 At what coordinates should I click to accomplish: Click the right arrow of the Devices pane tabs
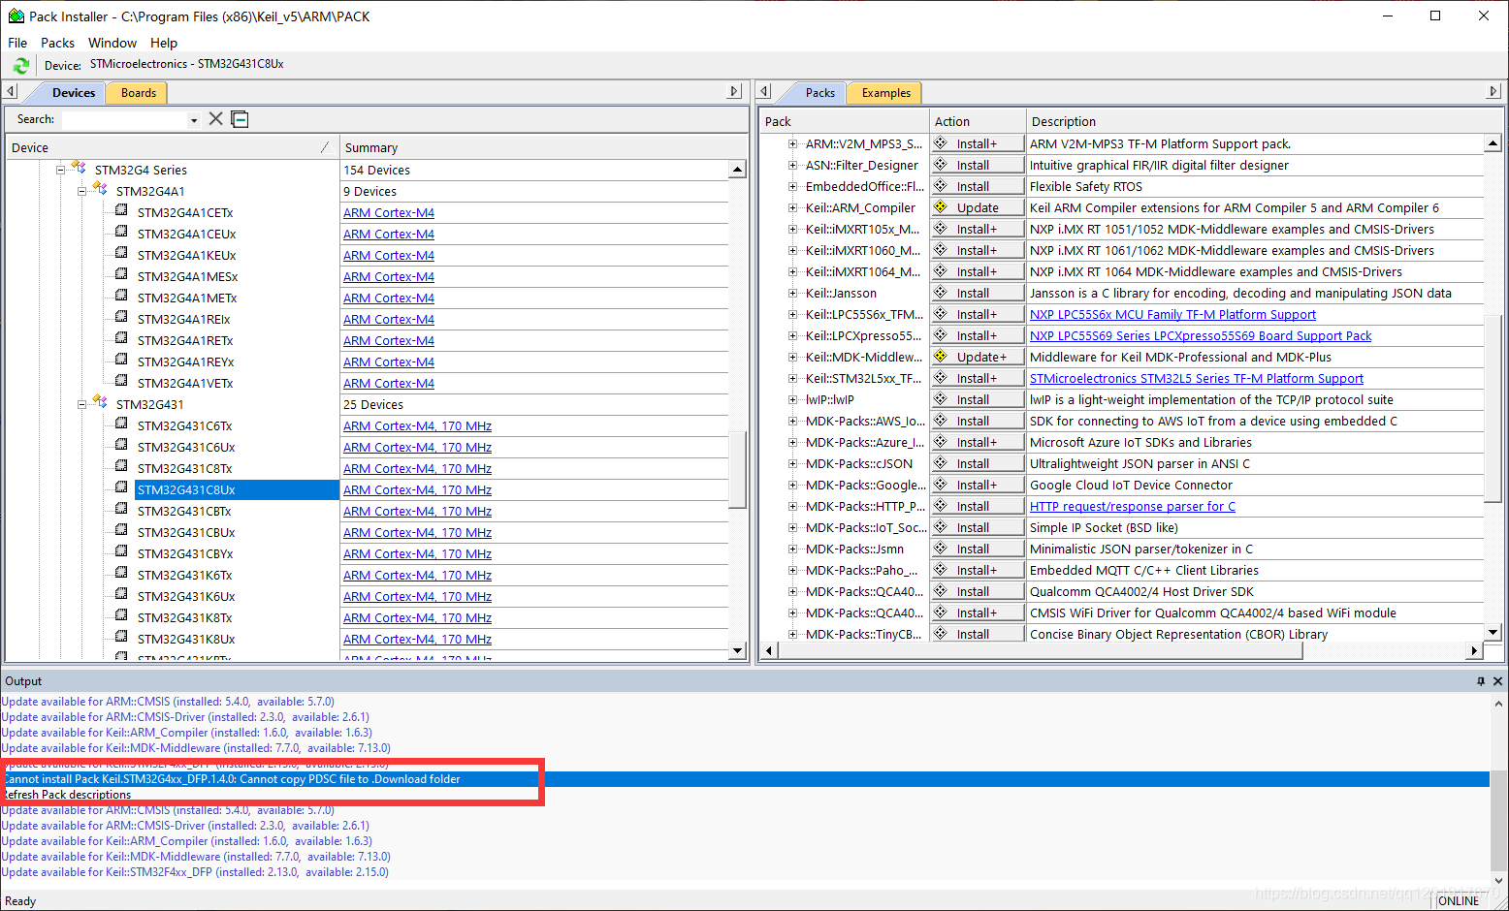734,92
